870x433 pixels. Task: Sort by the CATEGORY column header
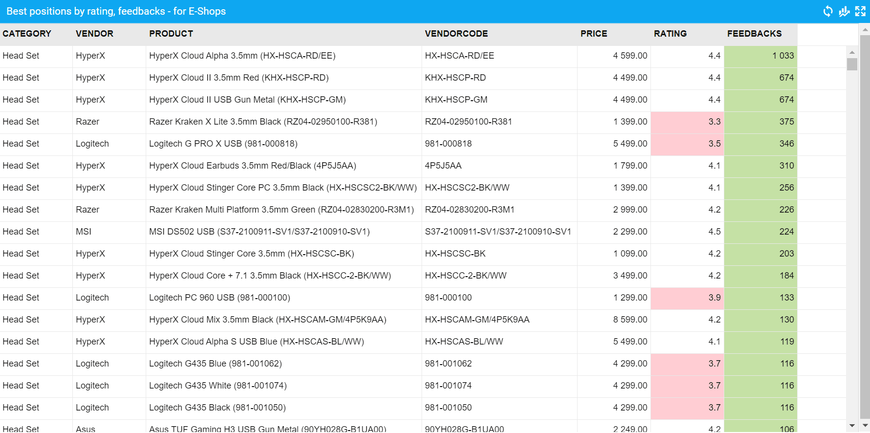[27, 34]
